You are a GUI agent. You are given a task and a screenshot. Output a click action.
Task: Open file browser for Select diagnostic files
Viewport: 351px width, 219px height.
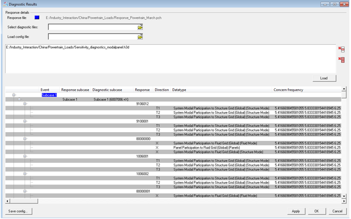point(140,27)
